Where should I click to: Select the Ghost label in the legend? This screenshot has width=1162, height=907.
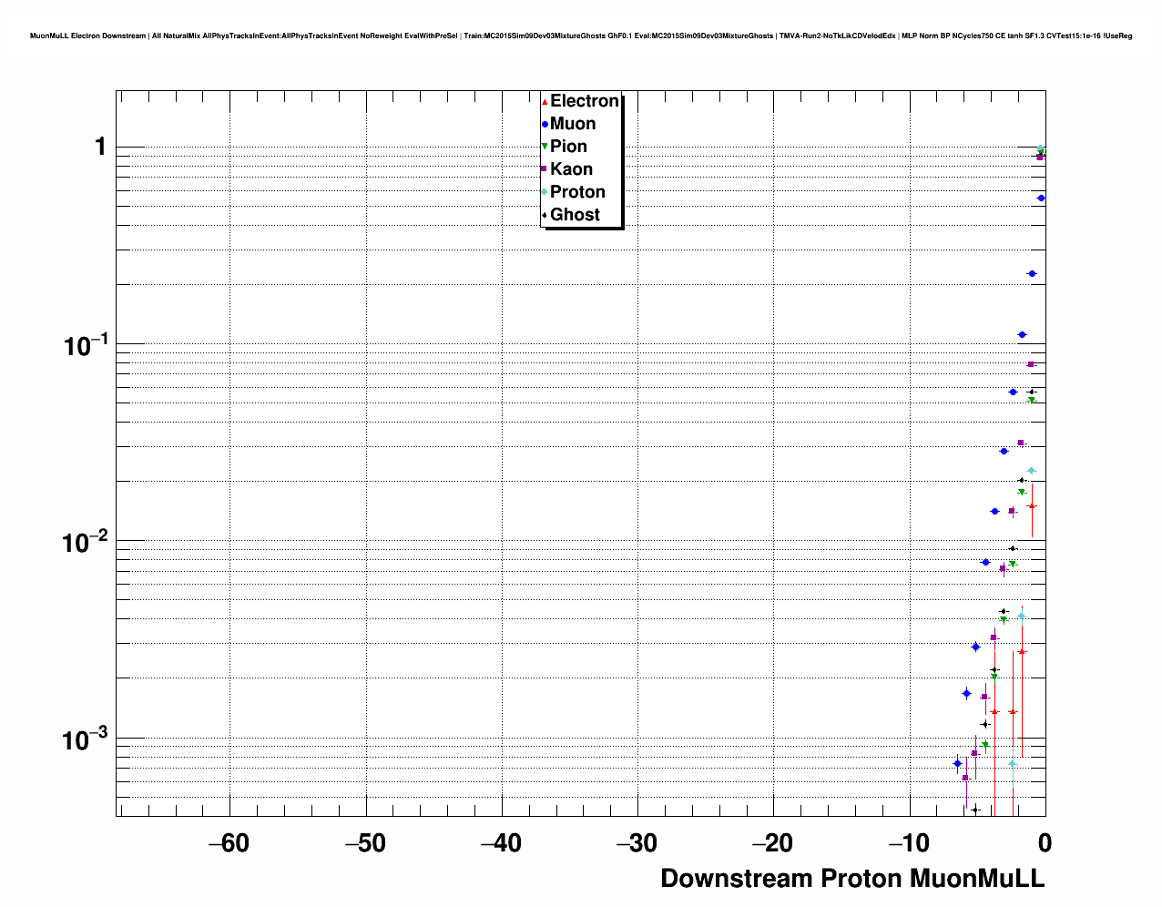pyautogui.click(x=575, y=215)
